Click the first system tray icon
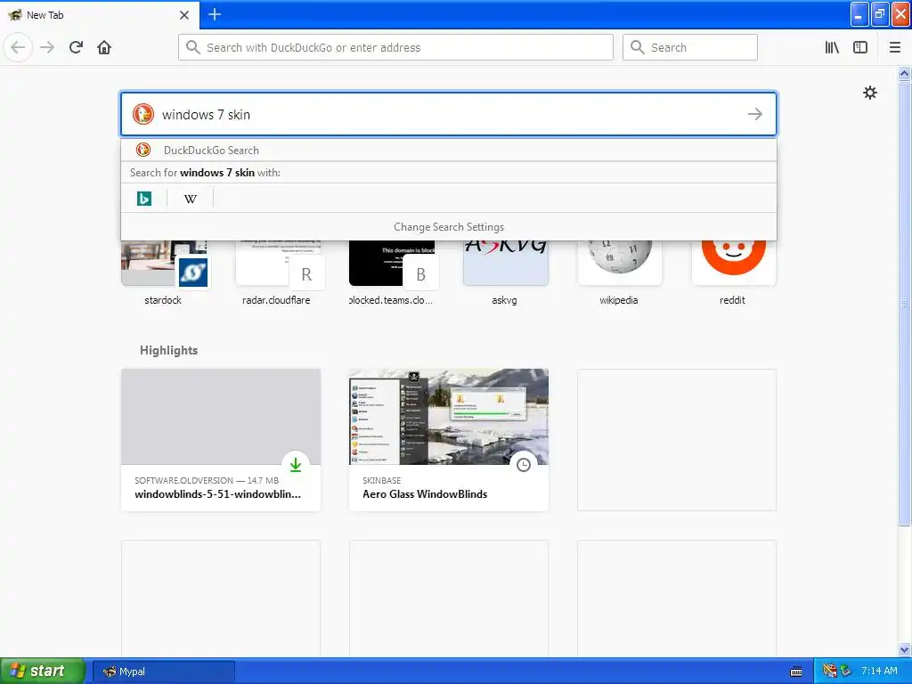This screenshot has width=912, height=684. 829,672
